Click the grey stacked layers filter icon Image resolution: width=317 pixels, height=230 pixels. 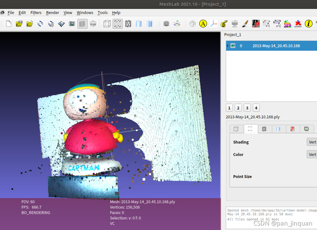166,24
